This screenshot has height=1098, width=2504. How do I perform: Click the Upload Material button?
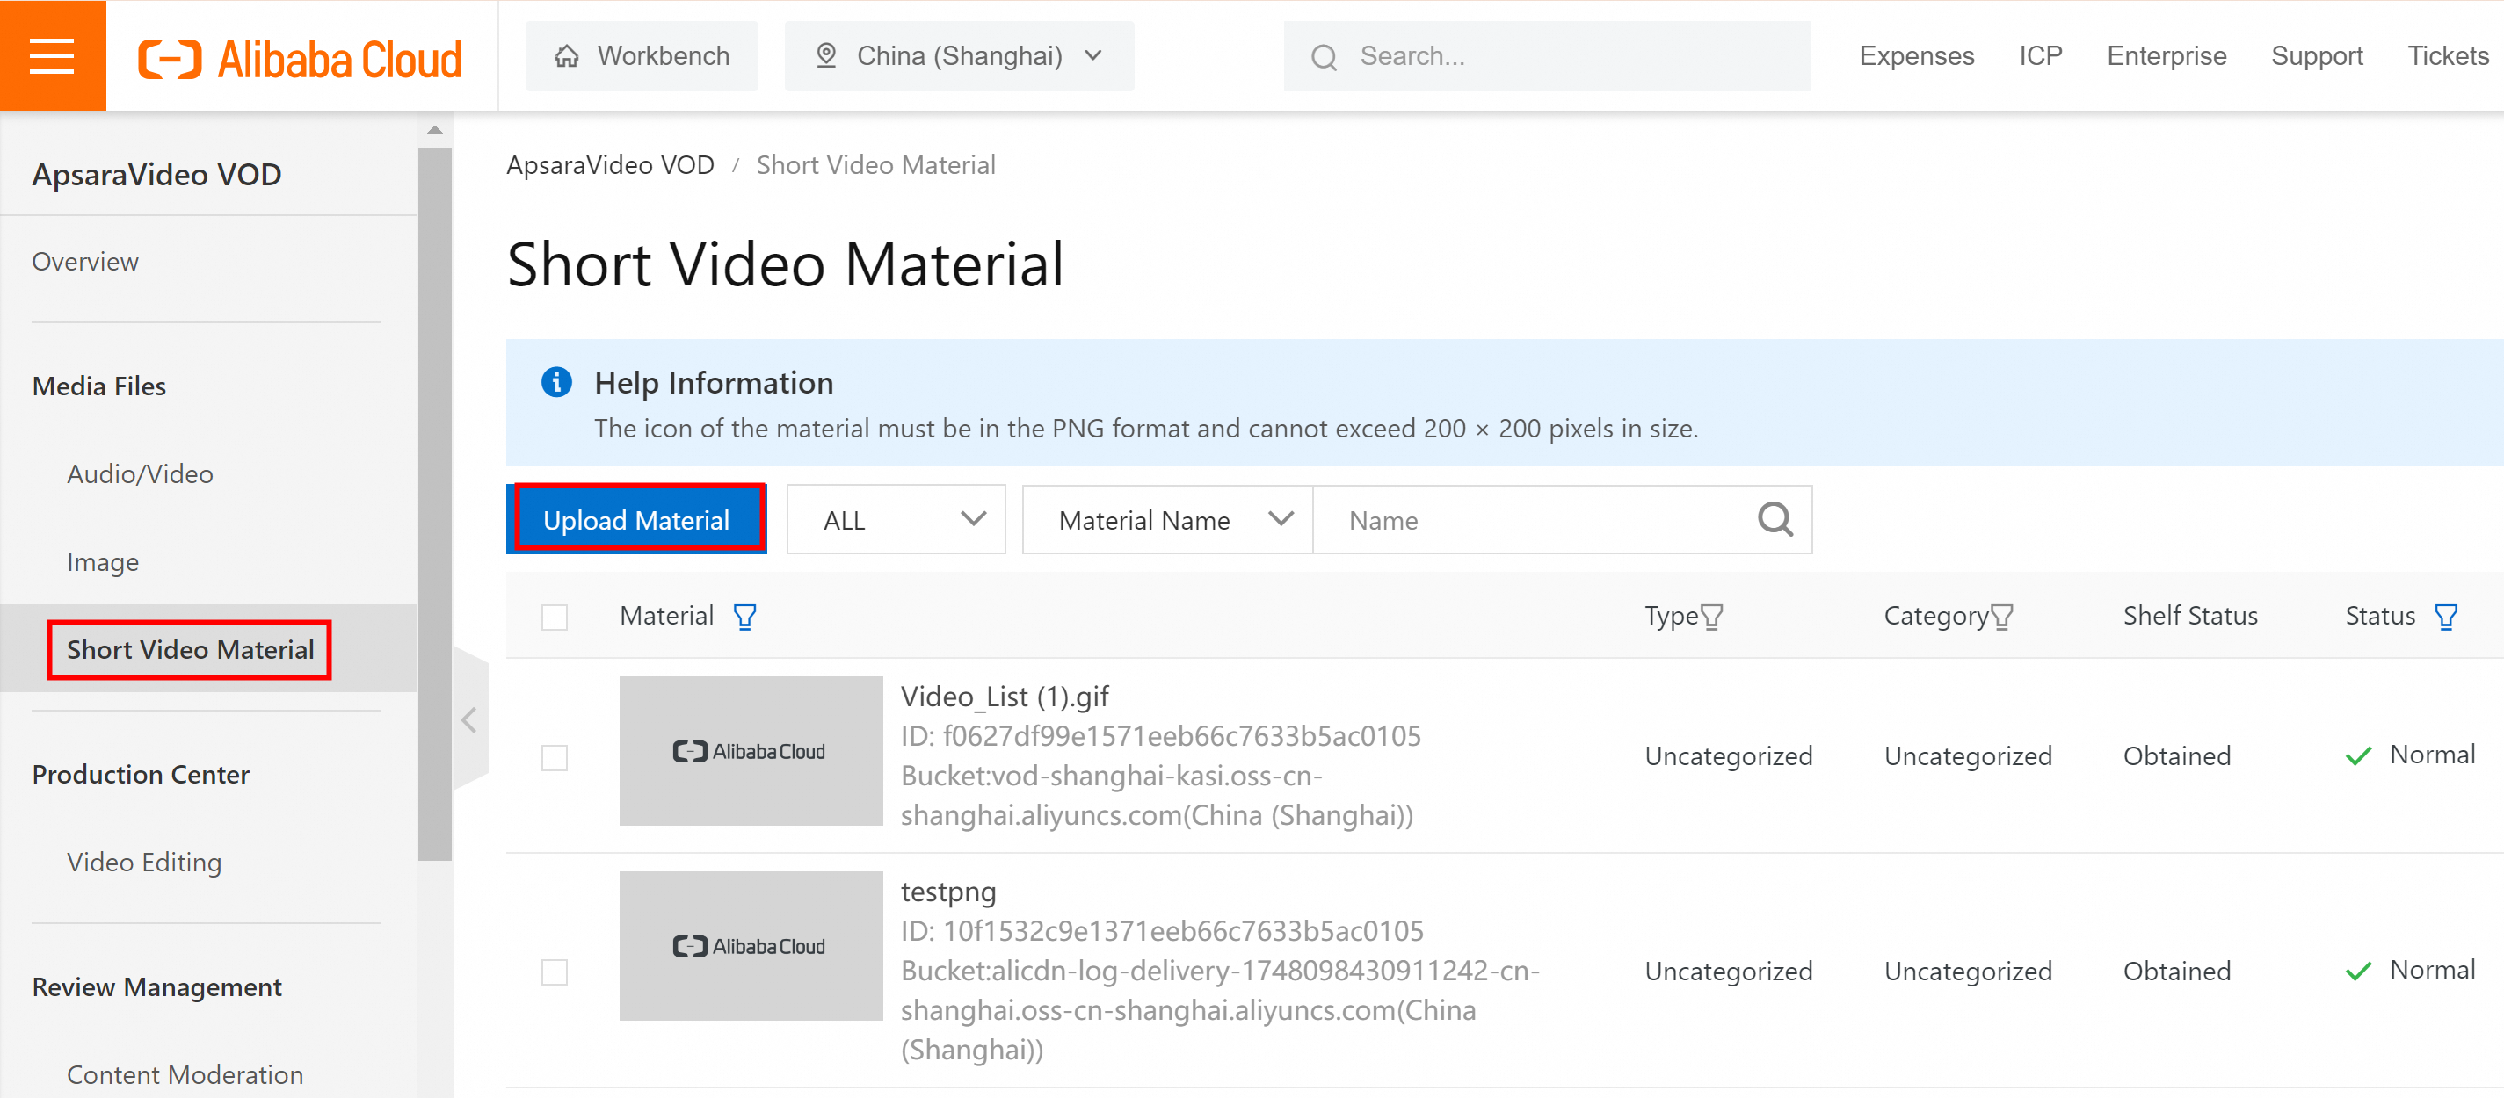[637, 518]
